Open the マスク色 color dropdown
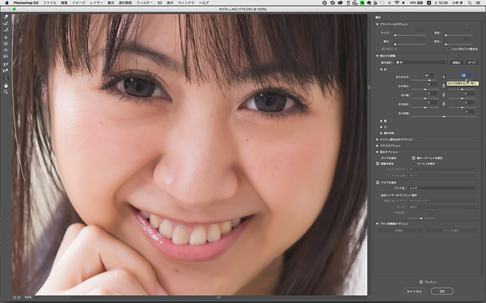This screenshot has width=486, height=303. 443,188
